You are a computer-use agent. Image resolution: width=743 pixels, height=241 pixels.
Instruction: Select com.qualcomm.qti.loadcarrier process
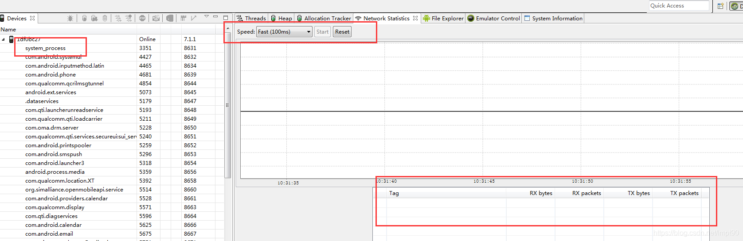pyautogui.click(x=64, y=119)
